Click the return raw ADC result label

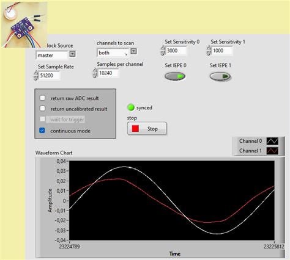coord(75,98)
